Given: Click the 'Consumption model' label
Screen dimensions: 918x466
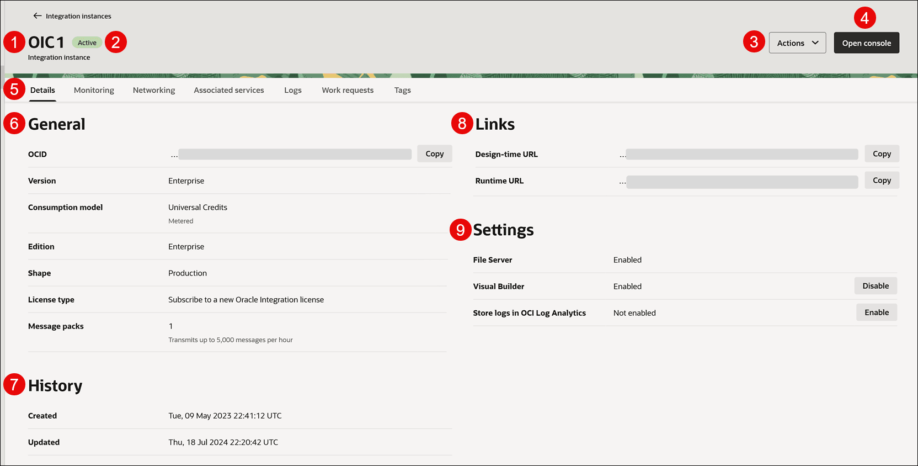Looking at the screenshot, I should pos(65,207).
